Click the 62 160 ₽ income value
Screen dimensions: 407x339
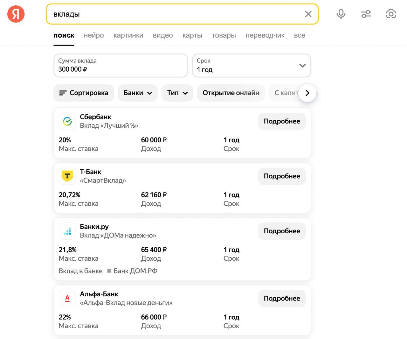click(x=154, y=195)
